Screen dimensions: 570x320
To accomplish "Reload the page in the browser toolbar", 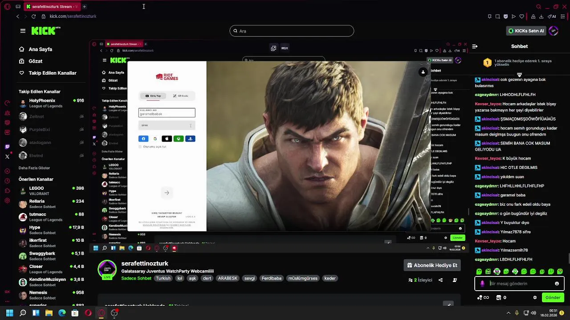I will (x=33, y=16).
